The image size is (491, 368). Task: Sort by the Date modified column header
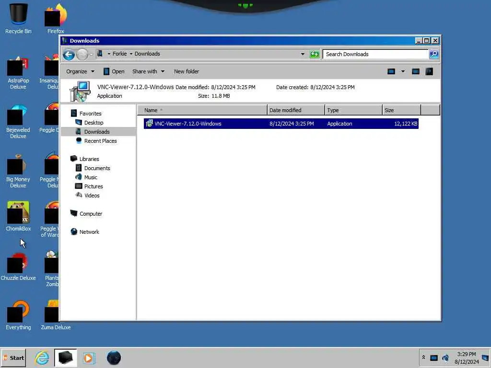point(296,110)
